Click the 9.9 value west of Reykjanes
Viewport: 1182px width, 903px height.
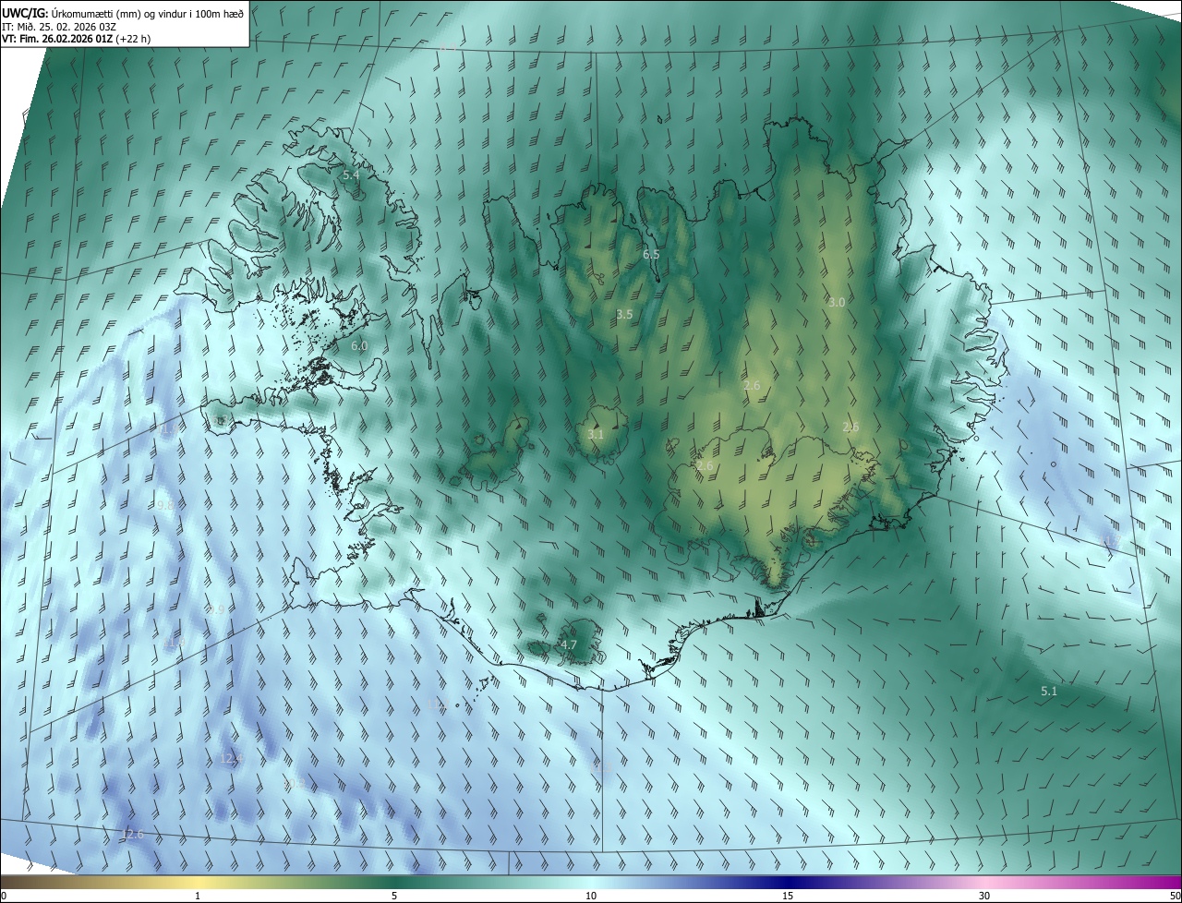pos(214,609)
